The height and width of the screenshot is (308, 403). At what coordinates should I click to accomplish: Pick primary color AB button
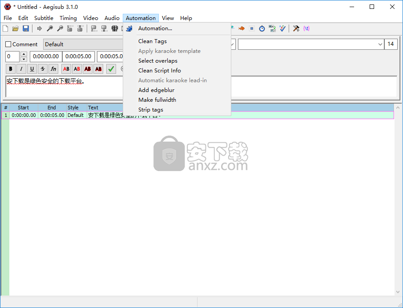pos(66,69)
